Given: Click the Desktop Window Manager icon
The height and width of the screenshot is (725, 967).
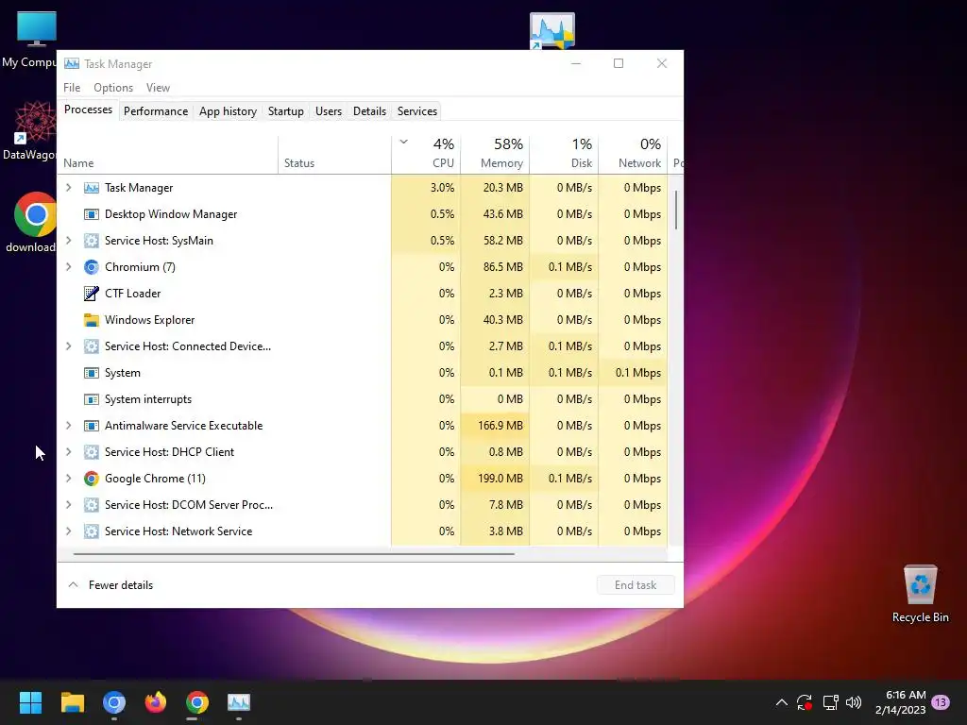Looking at the screenshot, I should point(92,214).
